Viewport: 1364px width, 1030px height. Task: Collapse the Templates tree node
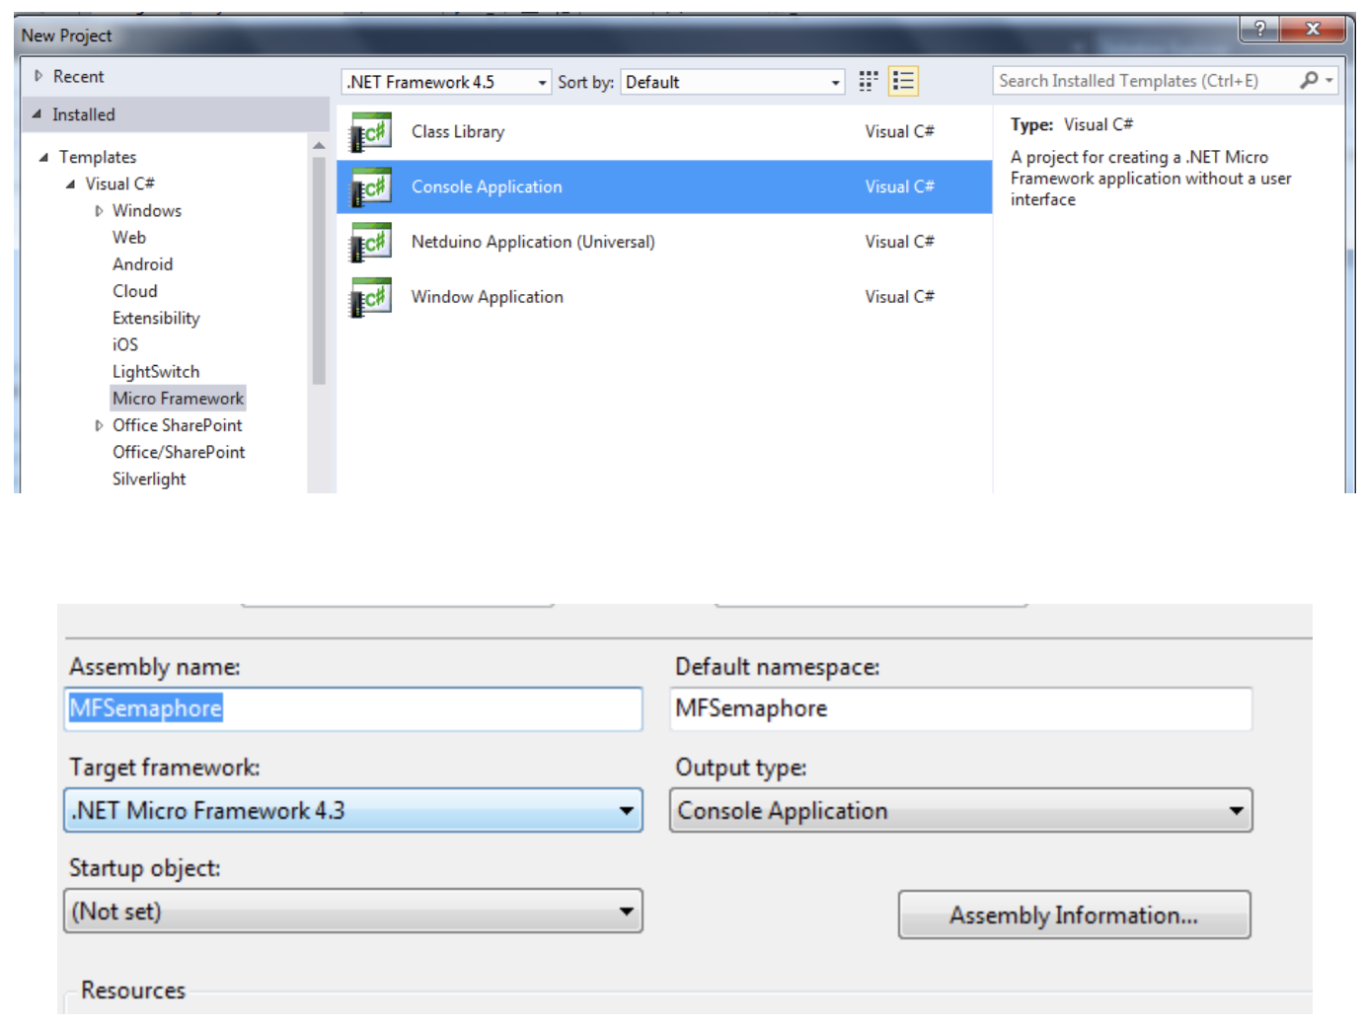tap(43, 157)
